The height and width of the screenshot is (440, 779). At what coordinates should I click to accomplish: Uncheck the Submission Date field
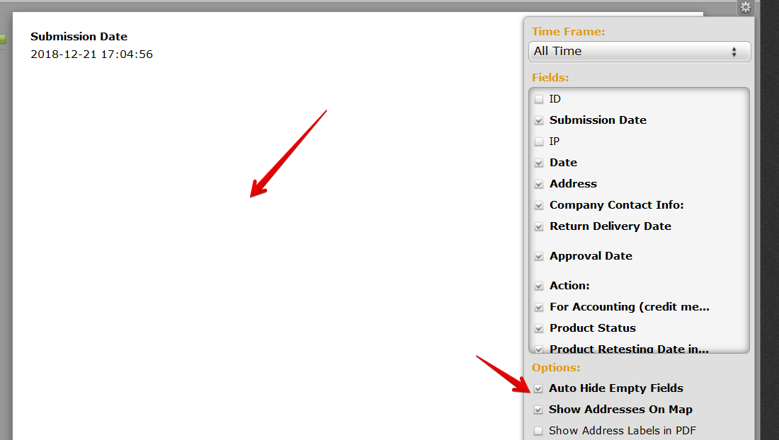click(x=539, y=121)
